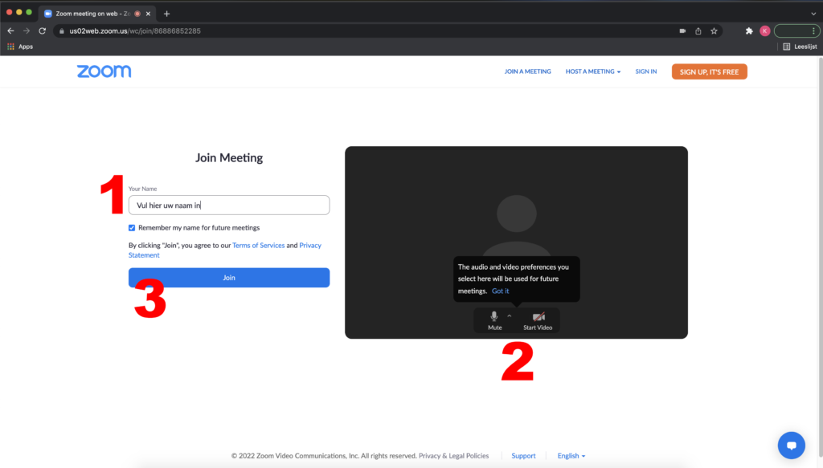
Task: Toggle Remember my name checkbox
Action: [x=132, y=228]
